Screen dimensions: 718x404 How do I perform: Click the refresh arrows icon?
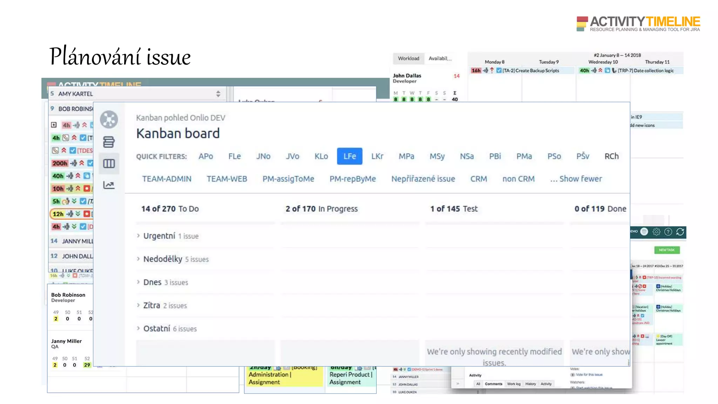coord(680,232)
